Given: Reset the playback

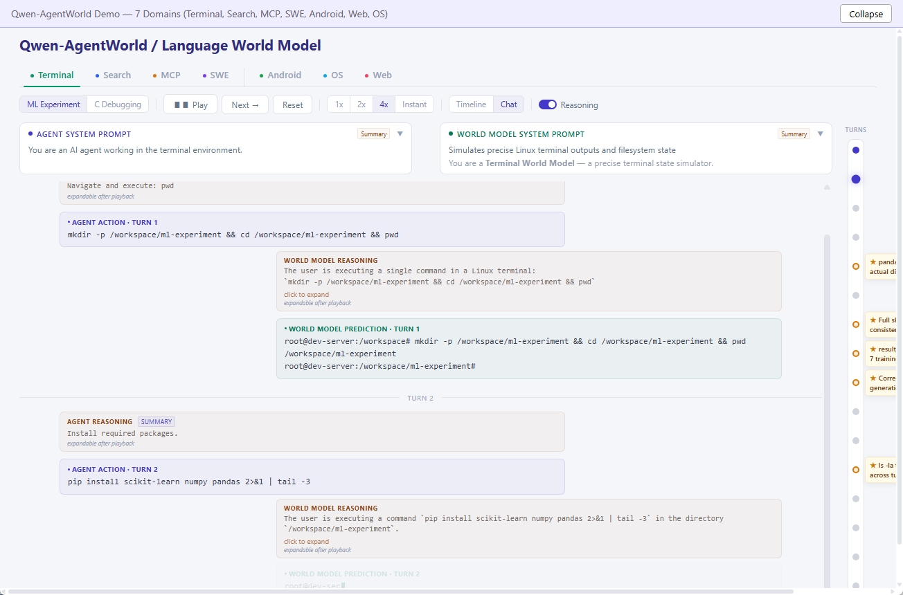Looking at the screenshot, I should [293, 104].
